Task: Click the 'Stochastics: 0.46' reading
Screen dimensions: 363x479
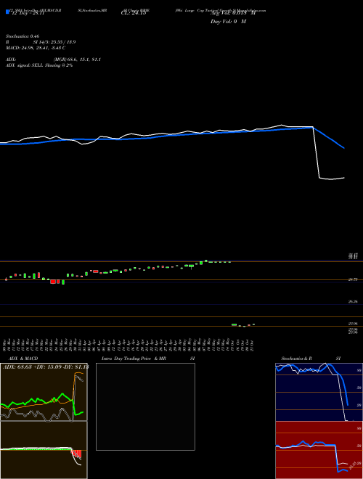Action: [23, 36]
